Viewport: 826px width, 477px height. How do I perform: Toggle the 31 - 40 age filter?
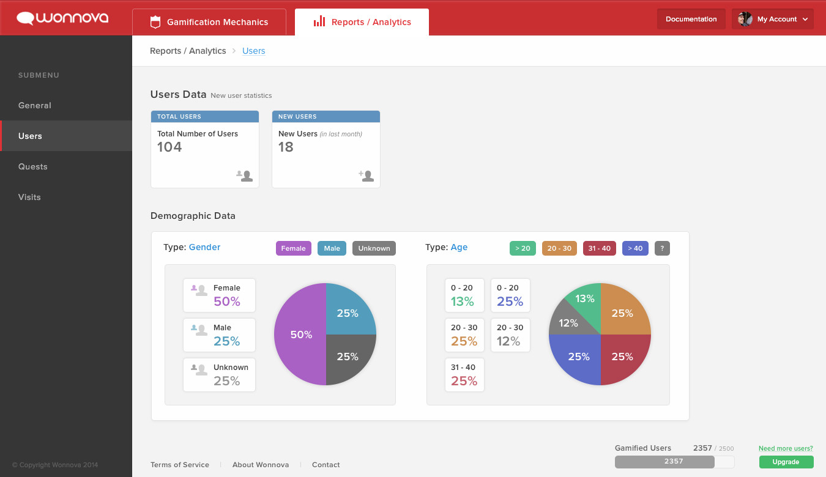point(600,248)
